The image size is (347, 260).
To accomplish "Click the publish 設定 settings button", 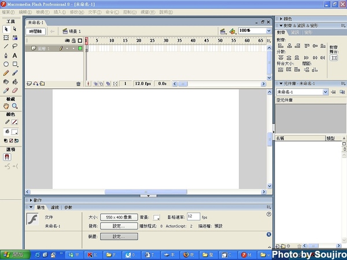I will [x=119, y=226].
